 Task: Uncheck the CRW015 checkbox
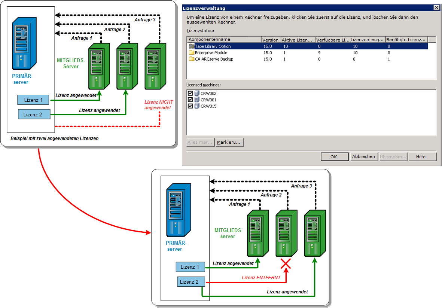[x=190, y=106]
